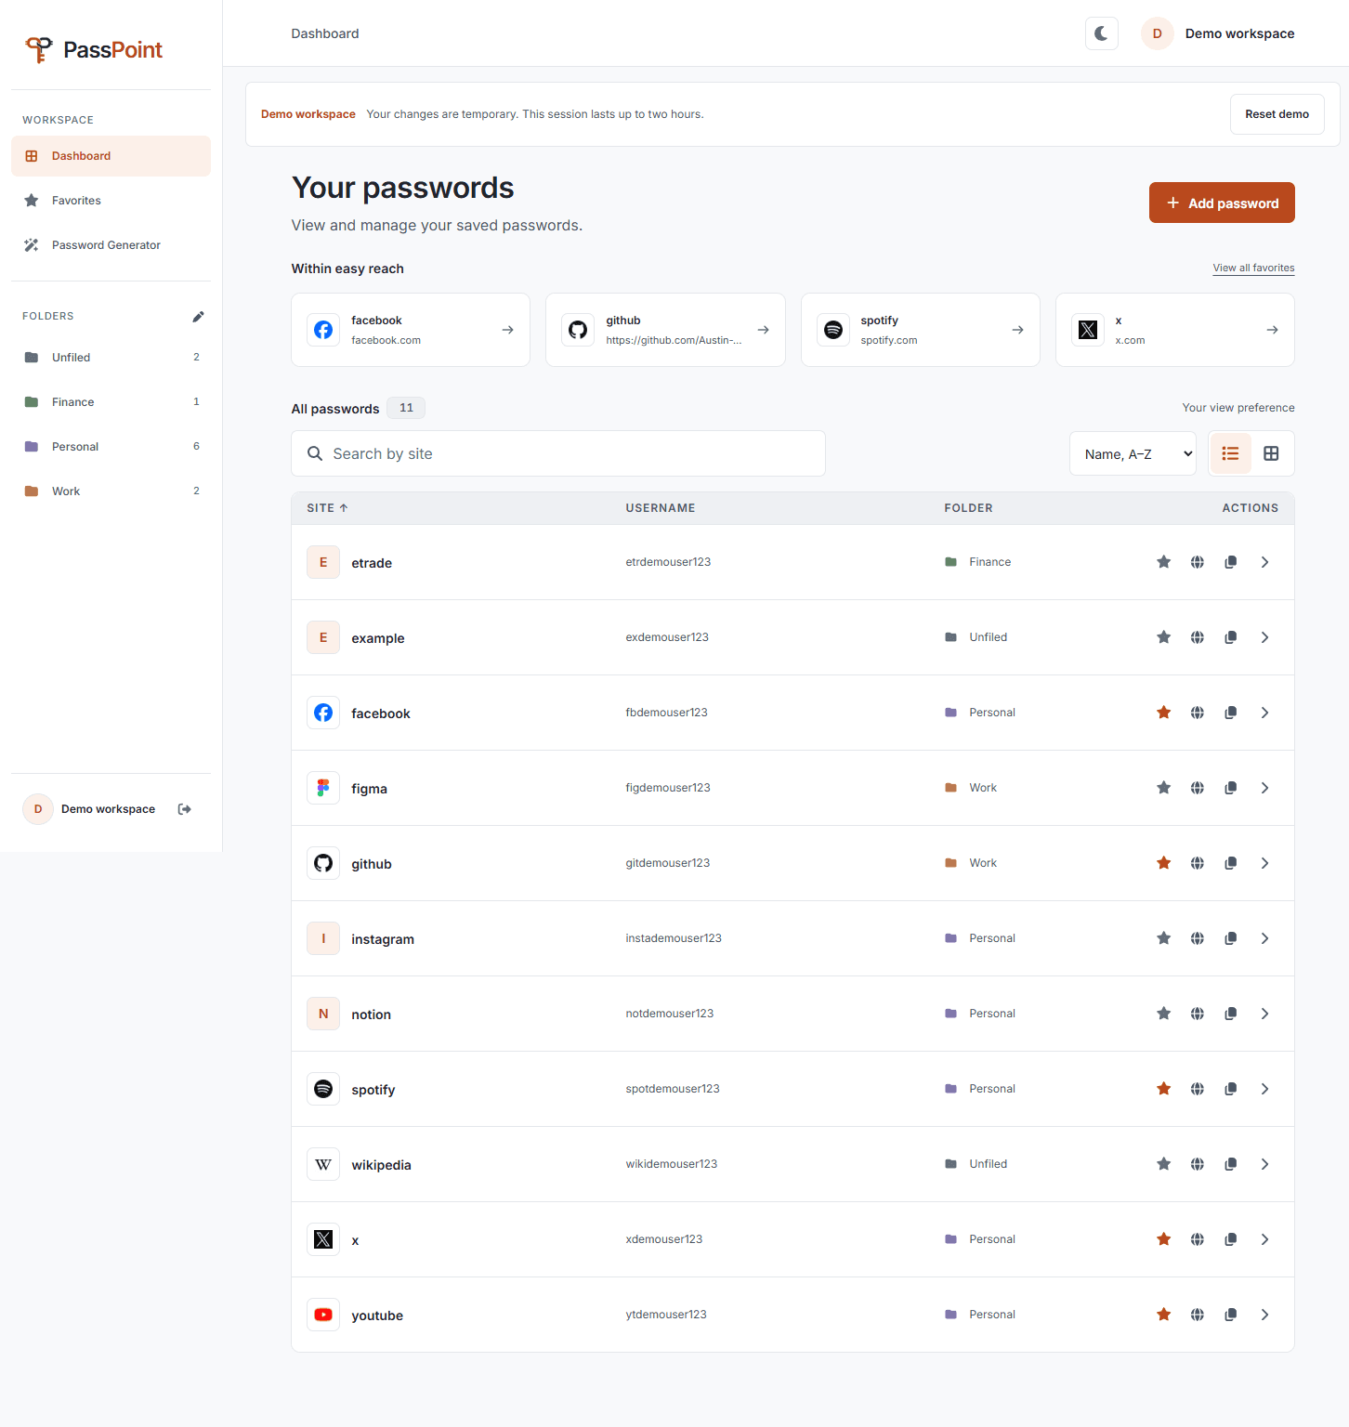Screen dimensions: 1349x1427
Task: Expand figma entry details chevron
Action: [x=1264, y=788]
